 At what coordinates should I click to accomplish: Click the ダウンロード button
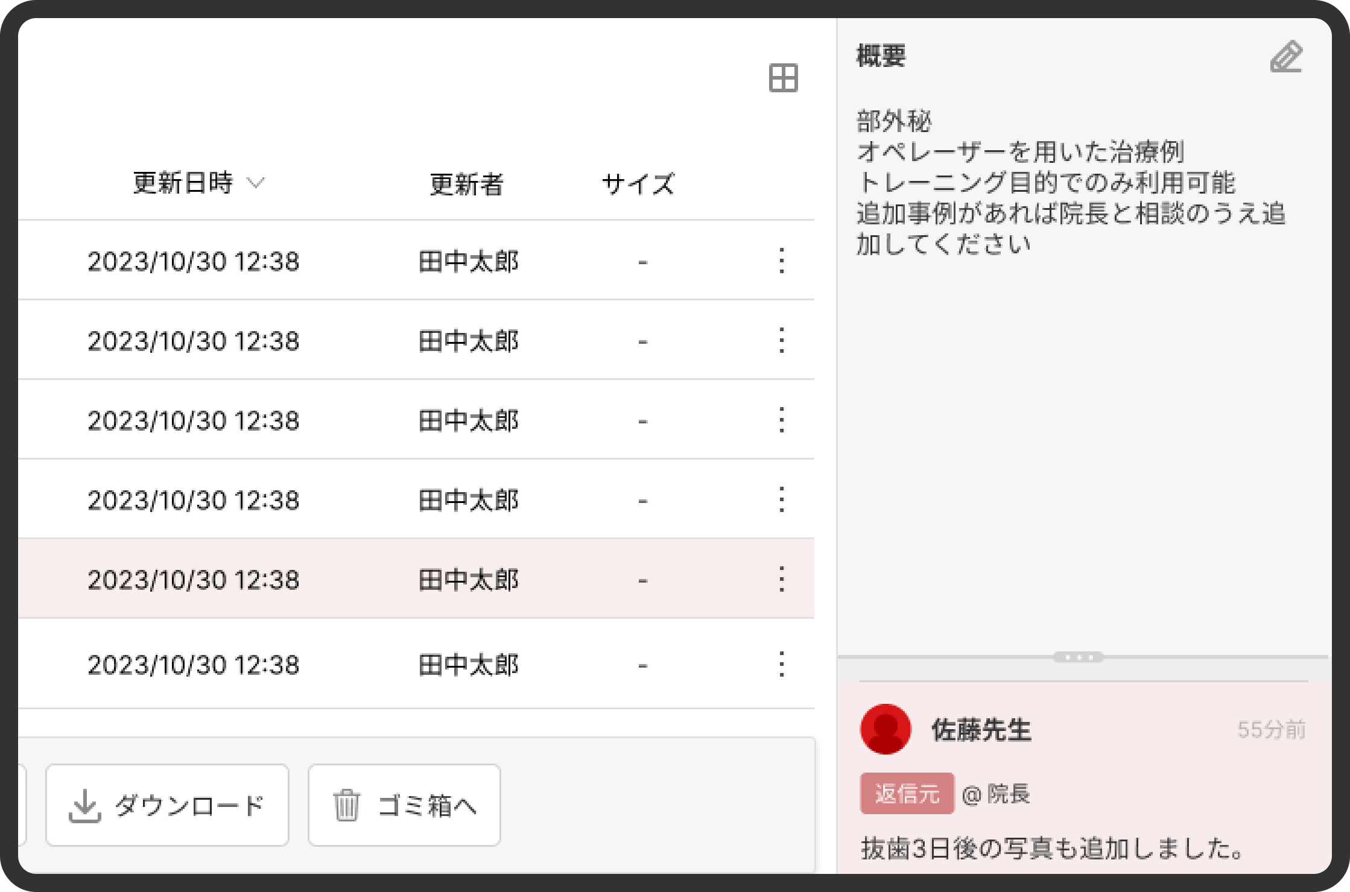pyautogui.click(x=167, y=805)
